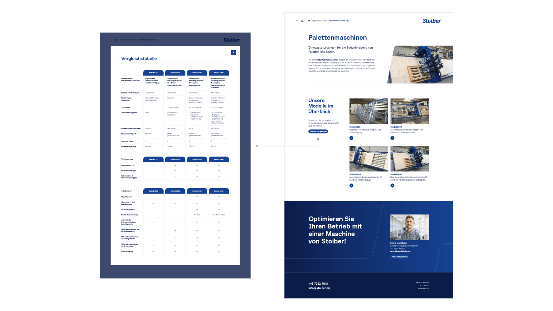Image resolution: width=553 pixels, height=311 pixels.
Task: Click the contact person portrait photo
Action: click(x=409, y=227)
